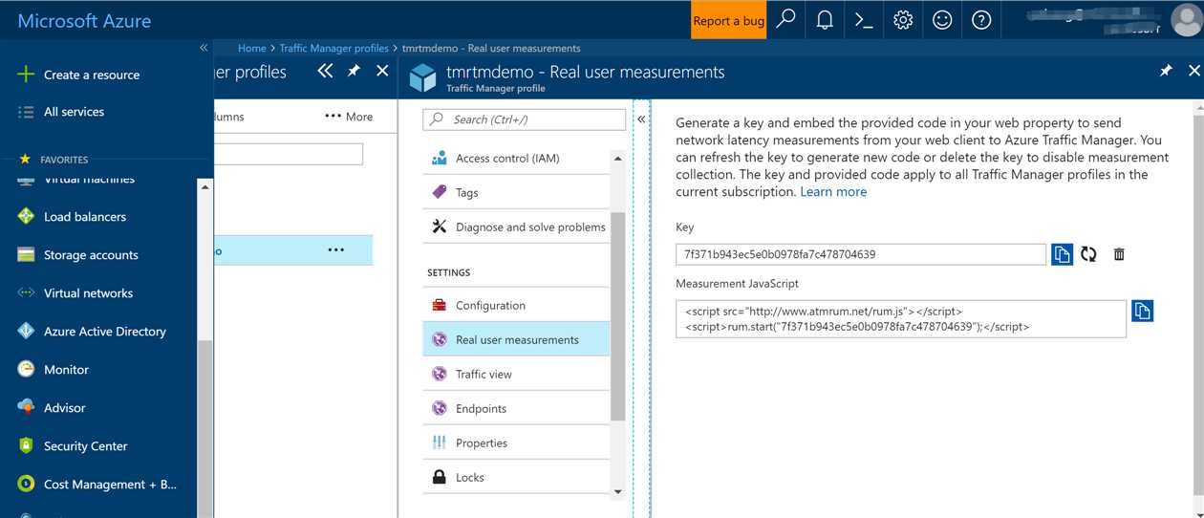Viewport: 1204px width, 518px height.
Task: Open the ellipsis menu on selected profile row
Action: (x=335, y=250)
